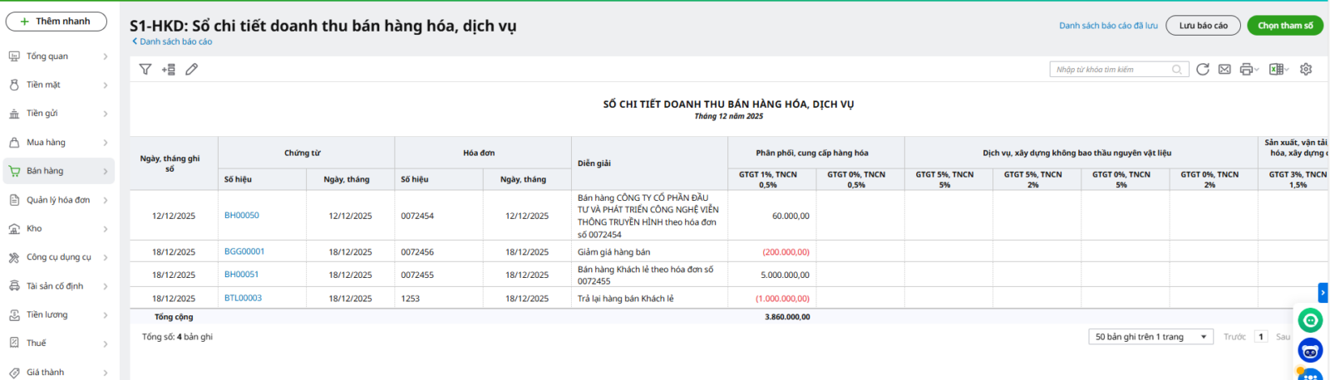Send report via email envelope icon
Viewport: 1330px width, 380px height.
point(1224,70)
